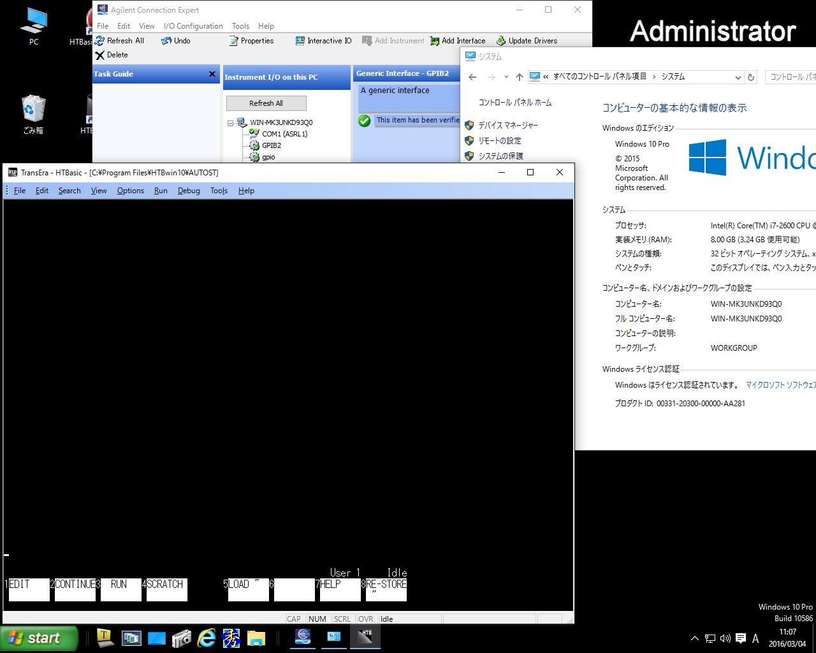Click softkey 4 SCRATCH in HTBasic
The height and width of the screenshot is (653, 816).
tap(166, 589)
